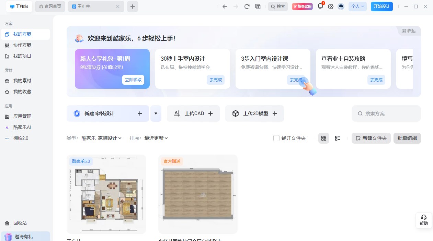Screen dimensions: 433x241
Task: Click 上传3D模型 button
Action: (x=254, y=113)
